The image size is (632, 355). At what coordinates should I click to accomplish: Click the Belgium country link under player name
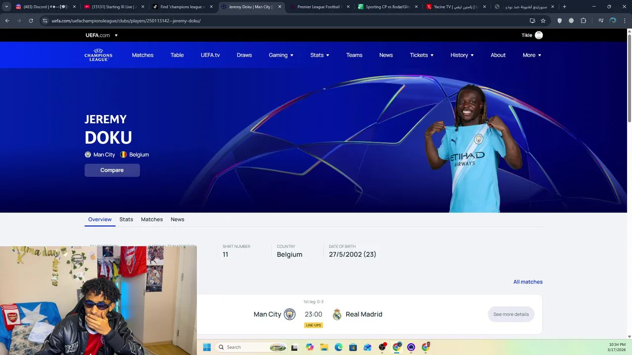coord(134,154)
